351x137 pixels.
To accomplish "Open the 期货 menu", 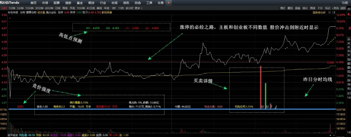I will (91, 3).
